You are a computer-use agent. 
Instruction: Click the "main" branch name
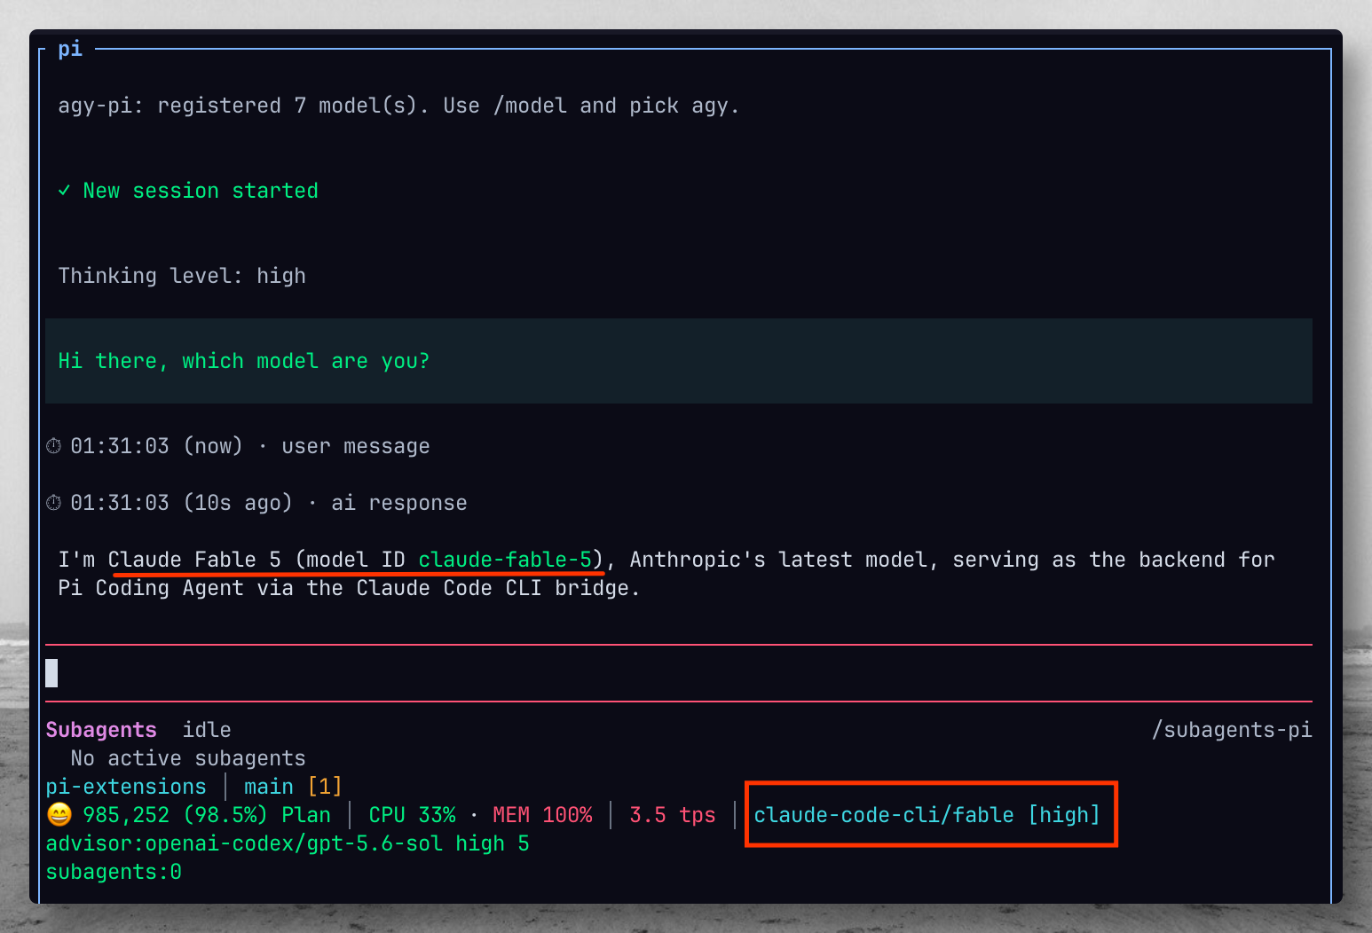(x=269, y=787)
